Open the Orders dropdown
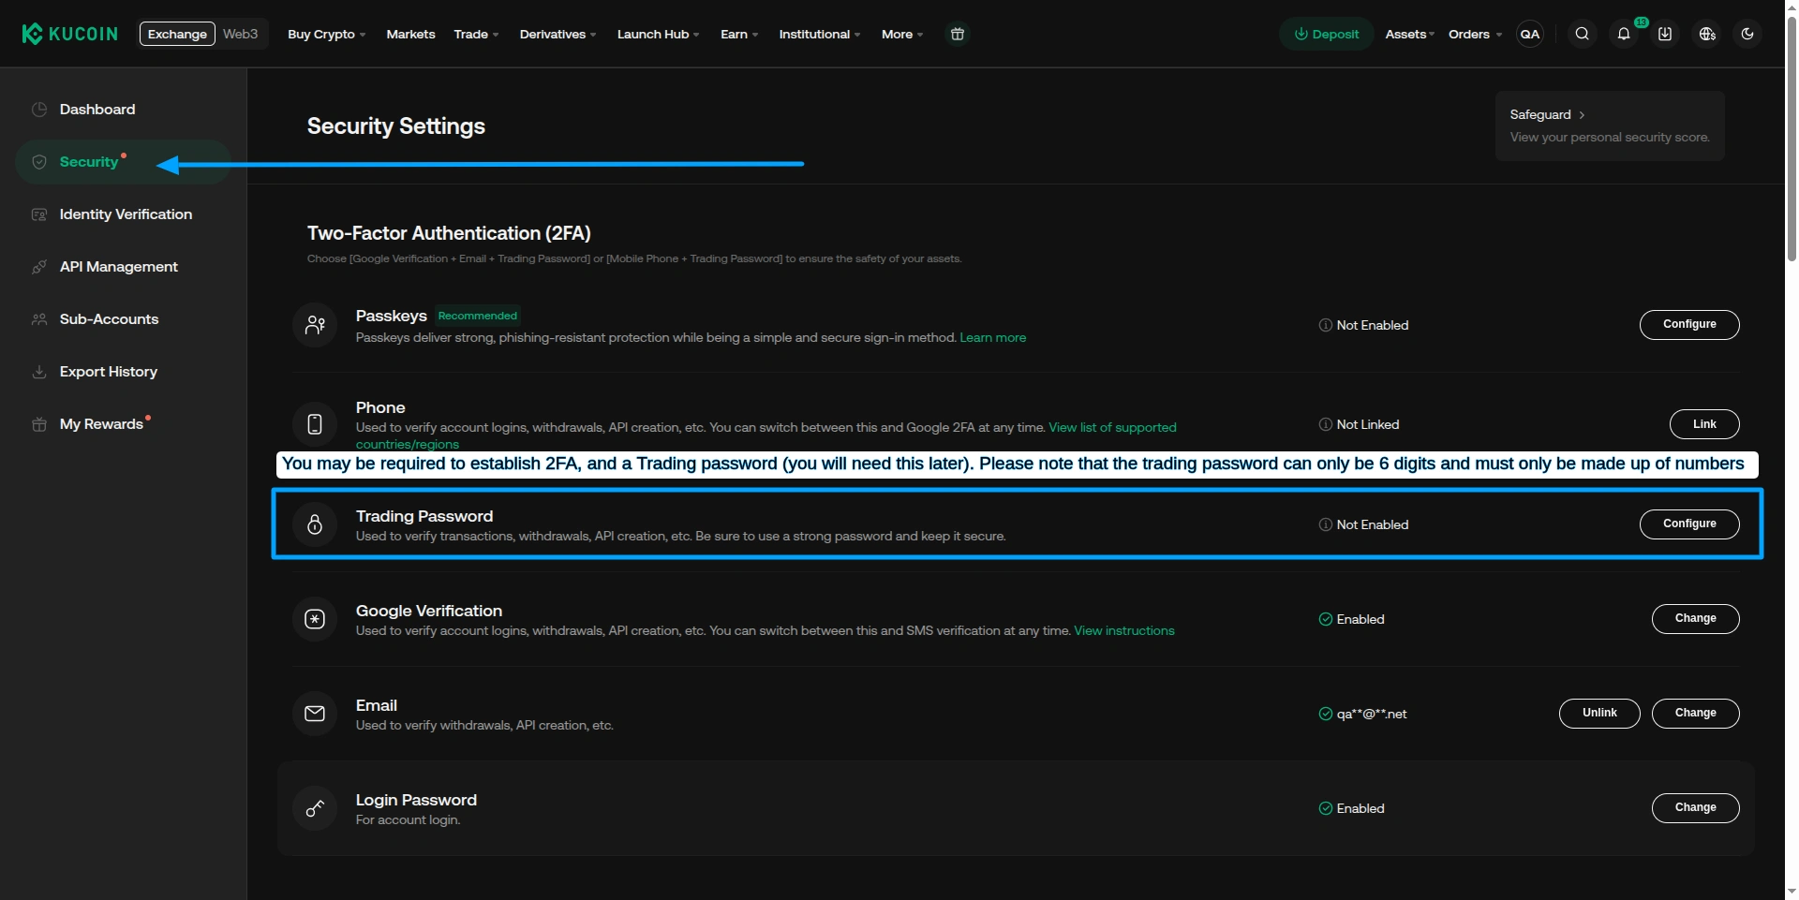 coord(1475,34)
